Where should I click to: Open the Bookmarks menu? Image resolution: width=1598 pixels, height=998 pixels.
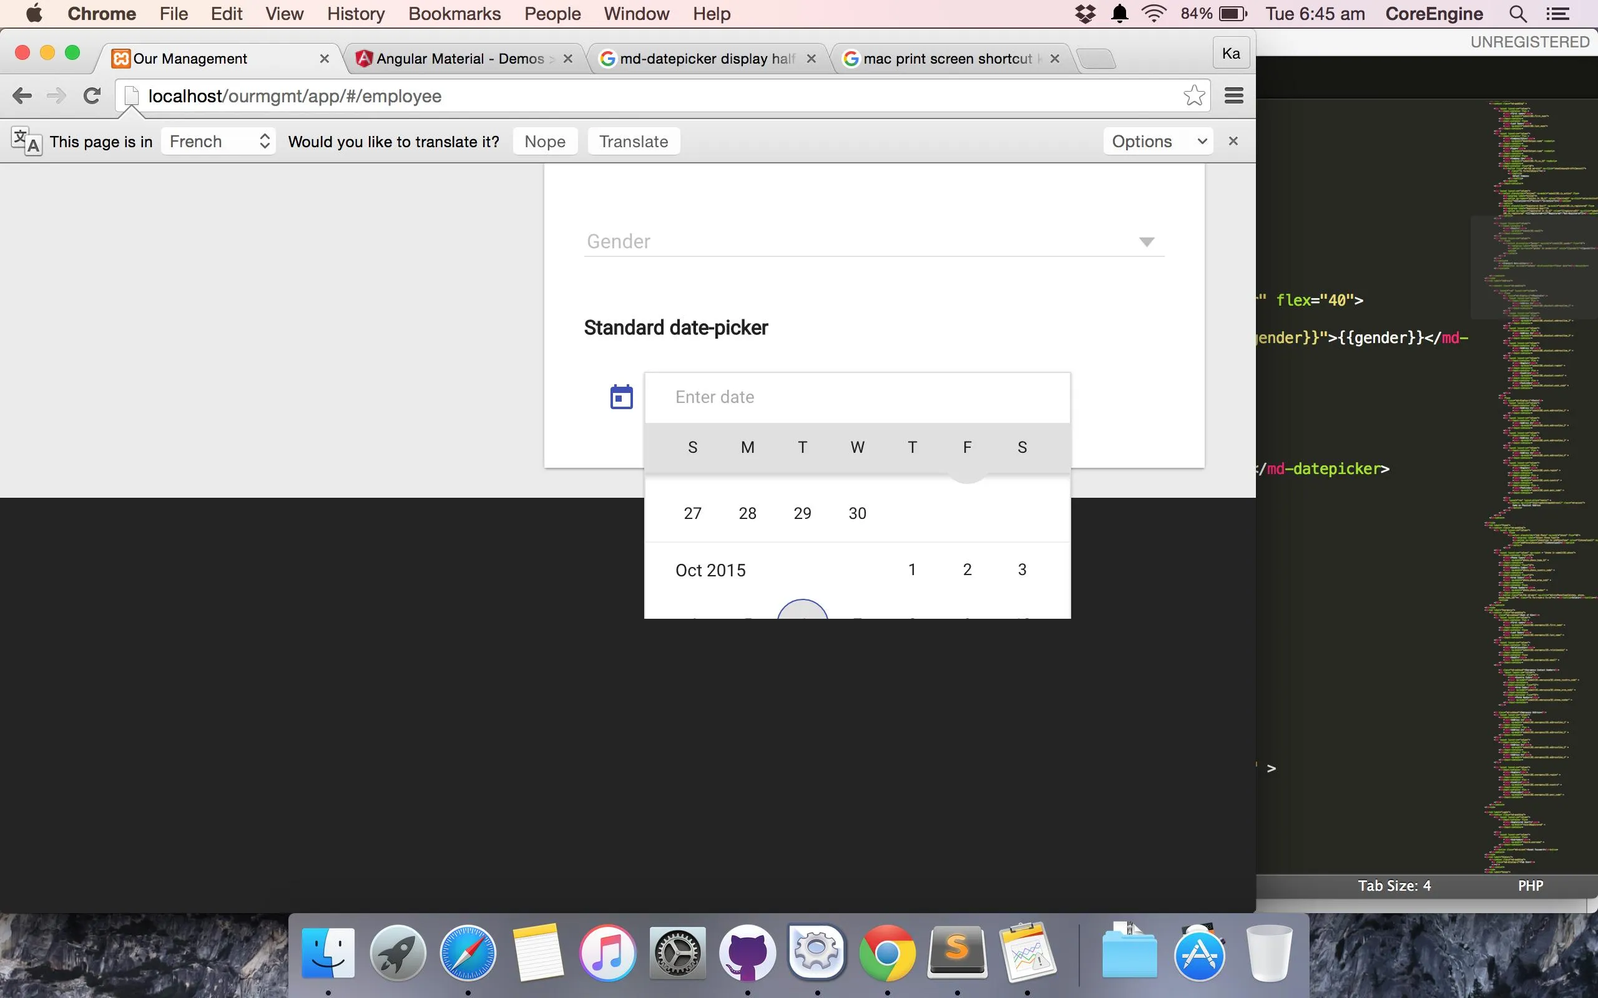454,14
